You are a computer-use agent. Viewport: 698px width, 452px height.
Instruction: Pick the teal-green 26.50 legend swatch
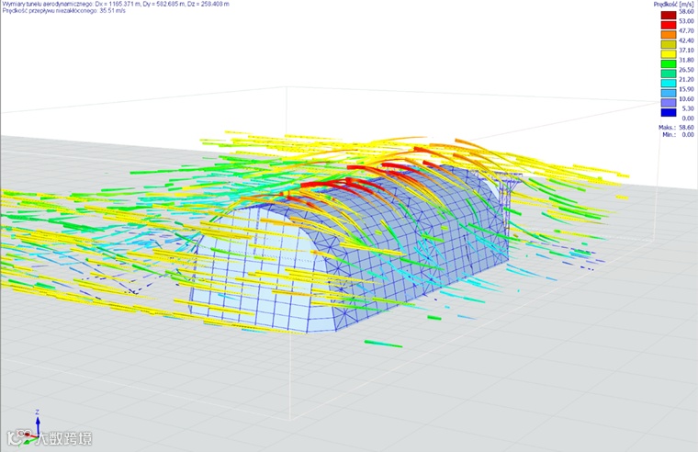(x=669, y=73)
